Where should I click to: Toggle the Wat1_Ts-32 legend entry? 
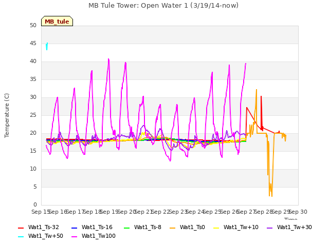pyautogui.click(x=39, y=227)
